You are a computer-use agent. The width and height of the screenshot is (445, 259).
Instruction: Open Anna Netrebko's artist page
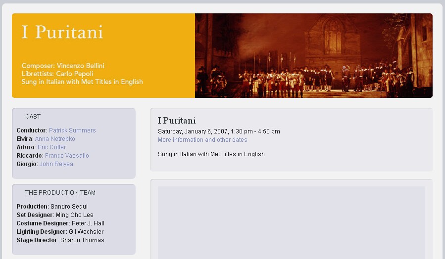point(55,139)
